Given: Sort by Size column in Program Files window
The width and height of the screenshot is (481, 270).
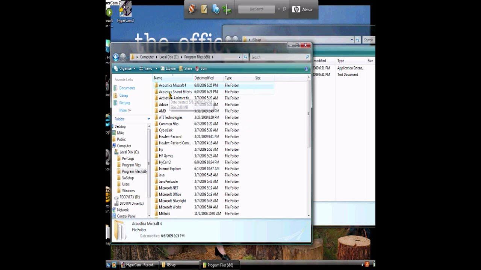Looking at the screenshot, I should point(264,78).
